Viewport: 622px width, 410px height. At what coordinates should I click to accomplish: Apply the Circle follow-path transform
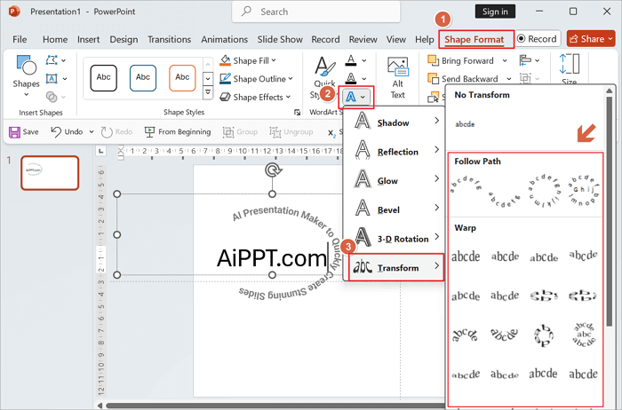(x=544, y=192)
